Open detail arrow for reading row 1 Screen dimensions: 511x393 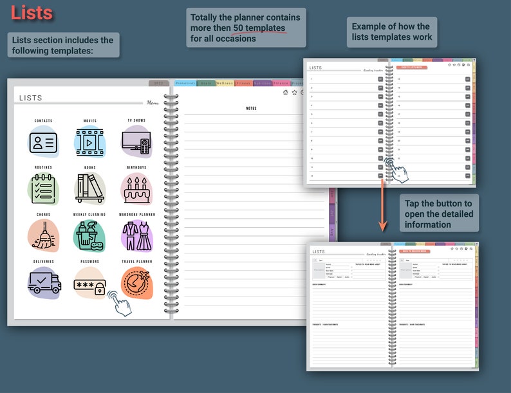coord(380,79)
